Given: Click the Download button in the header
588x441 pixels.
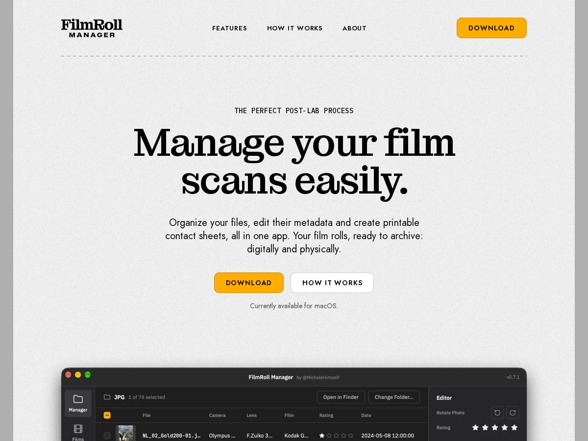Looking at the screenshot, I should 491,28.
